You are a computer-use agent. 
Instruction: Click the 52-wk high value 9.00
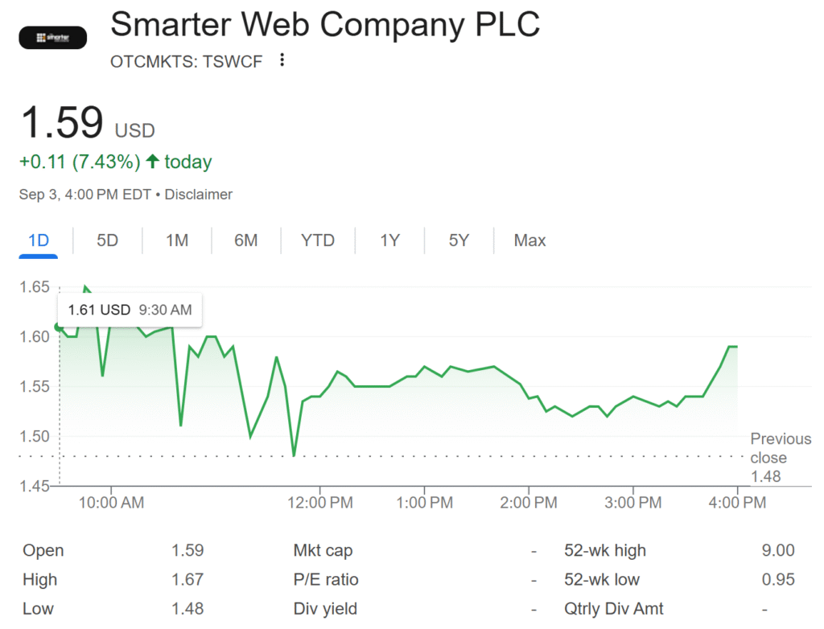tap(778, 551)
